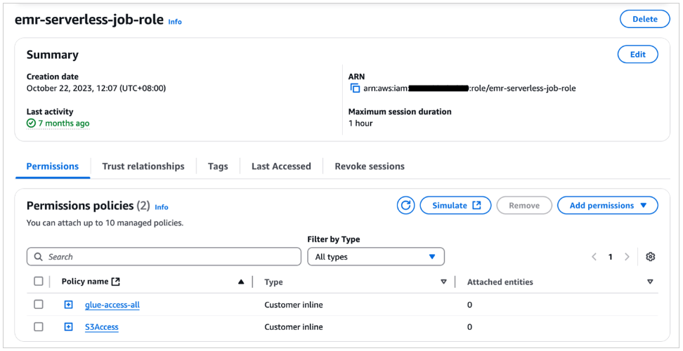The width and height of the screenshot is (683, 351).
Task: Expand the glue-access-all policy row
Action: (x=68, y=305)
